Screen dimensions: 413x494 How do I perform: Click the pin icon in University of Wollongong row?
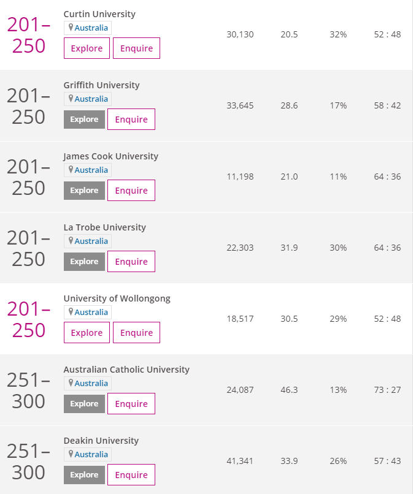pyautogui.click(x=71, y=312)
